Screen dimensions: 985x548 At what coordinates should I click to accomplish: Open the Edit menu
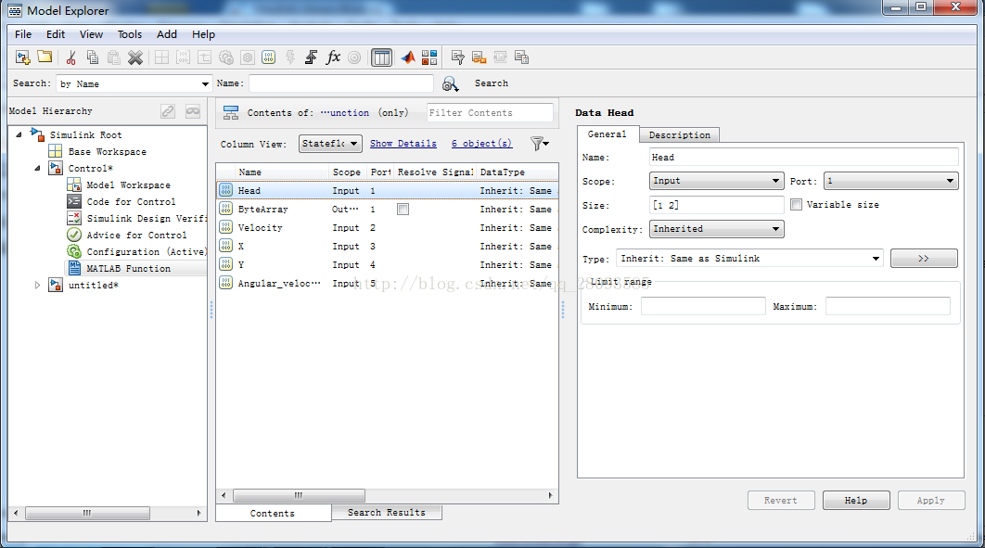point(56,34)
